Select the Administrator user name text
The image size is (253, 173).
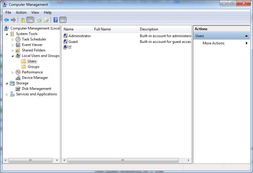click(80, 36)
